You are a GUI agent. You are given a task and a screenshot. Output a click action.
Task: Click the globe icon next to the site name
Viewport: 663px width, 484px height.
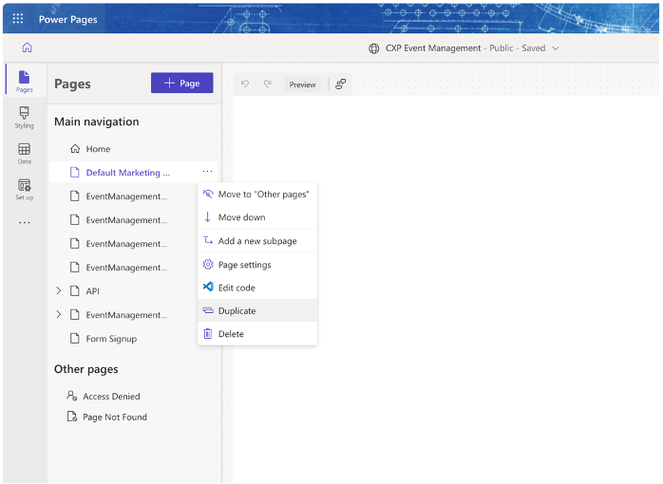click(x=374, y=48)
